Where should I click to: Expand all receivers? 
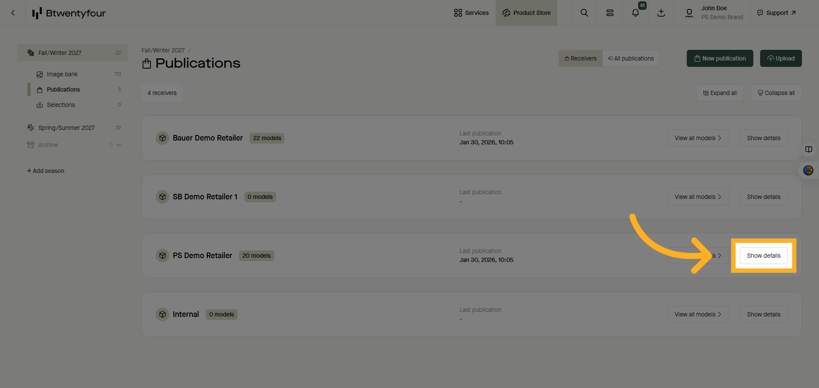coord(720,93)
